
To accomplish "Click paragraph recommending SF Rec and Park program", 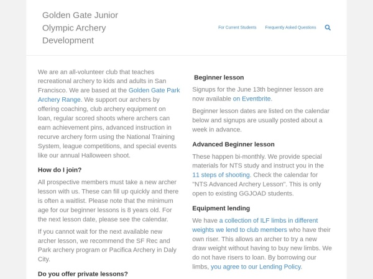I will coord(108,246).
